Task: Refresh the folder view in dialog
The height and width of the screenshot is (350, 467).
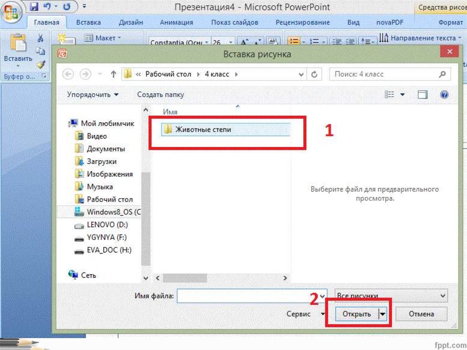Action: coord(314,74)
